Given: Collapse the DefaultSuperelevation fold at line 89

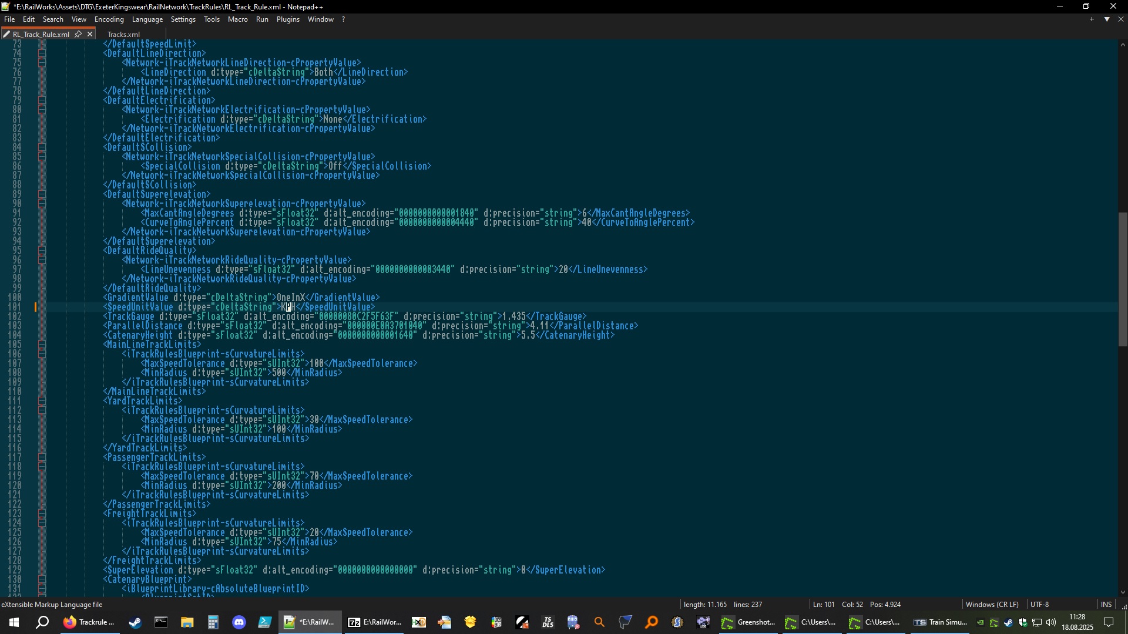Looking at the screenshot, I should click(x=42, y=194).
